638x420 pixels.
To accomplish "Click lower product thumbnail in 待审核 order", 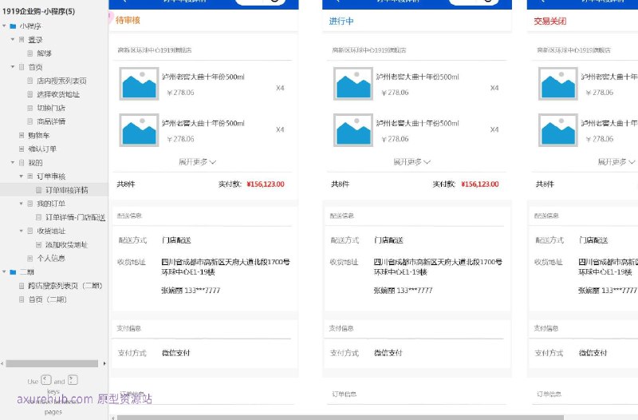I will pos(139,130).
